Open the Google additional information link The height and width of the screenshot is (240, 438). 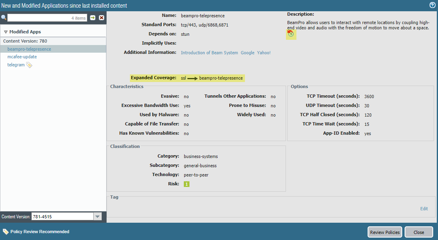tap(247, 53)
